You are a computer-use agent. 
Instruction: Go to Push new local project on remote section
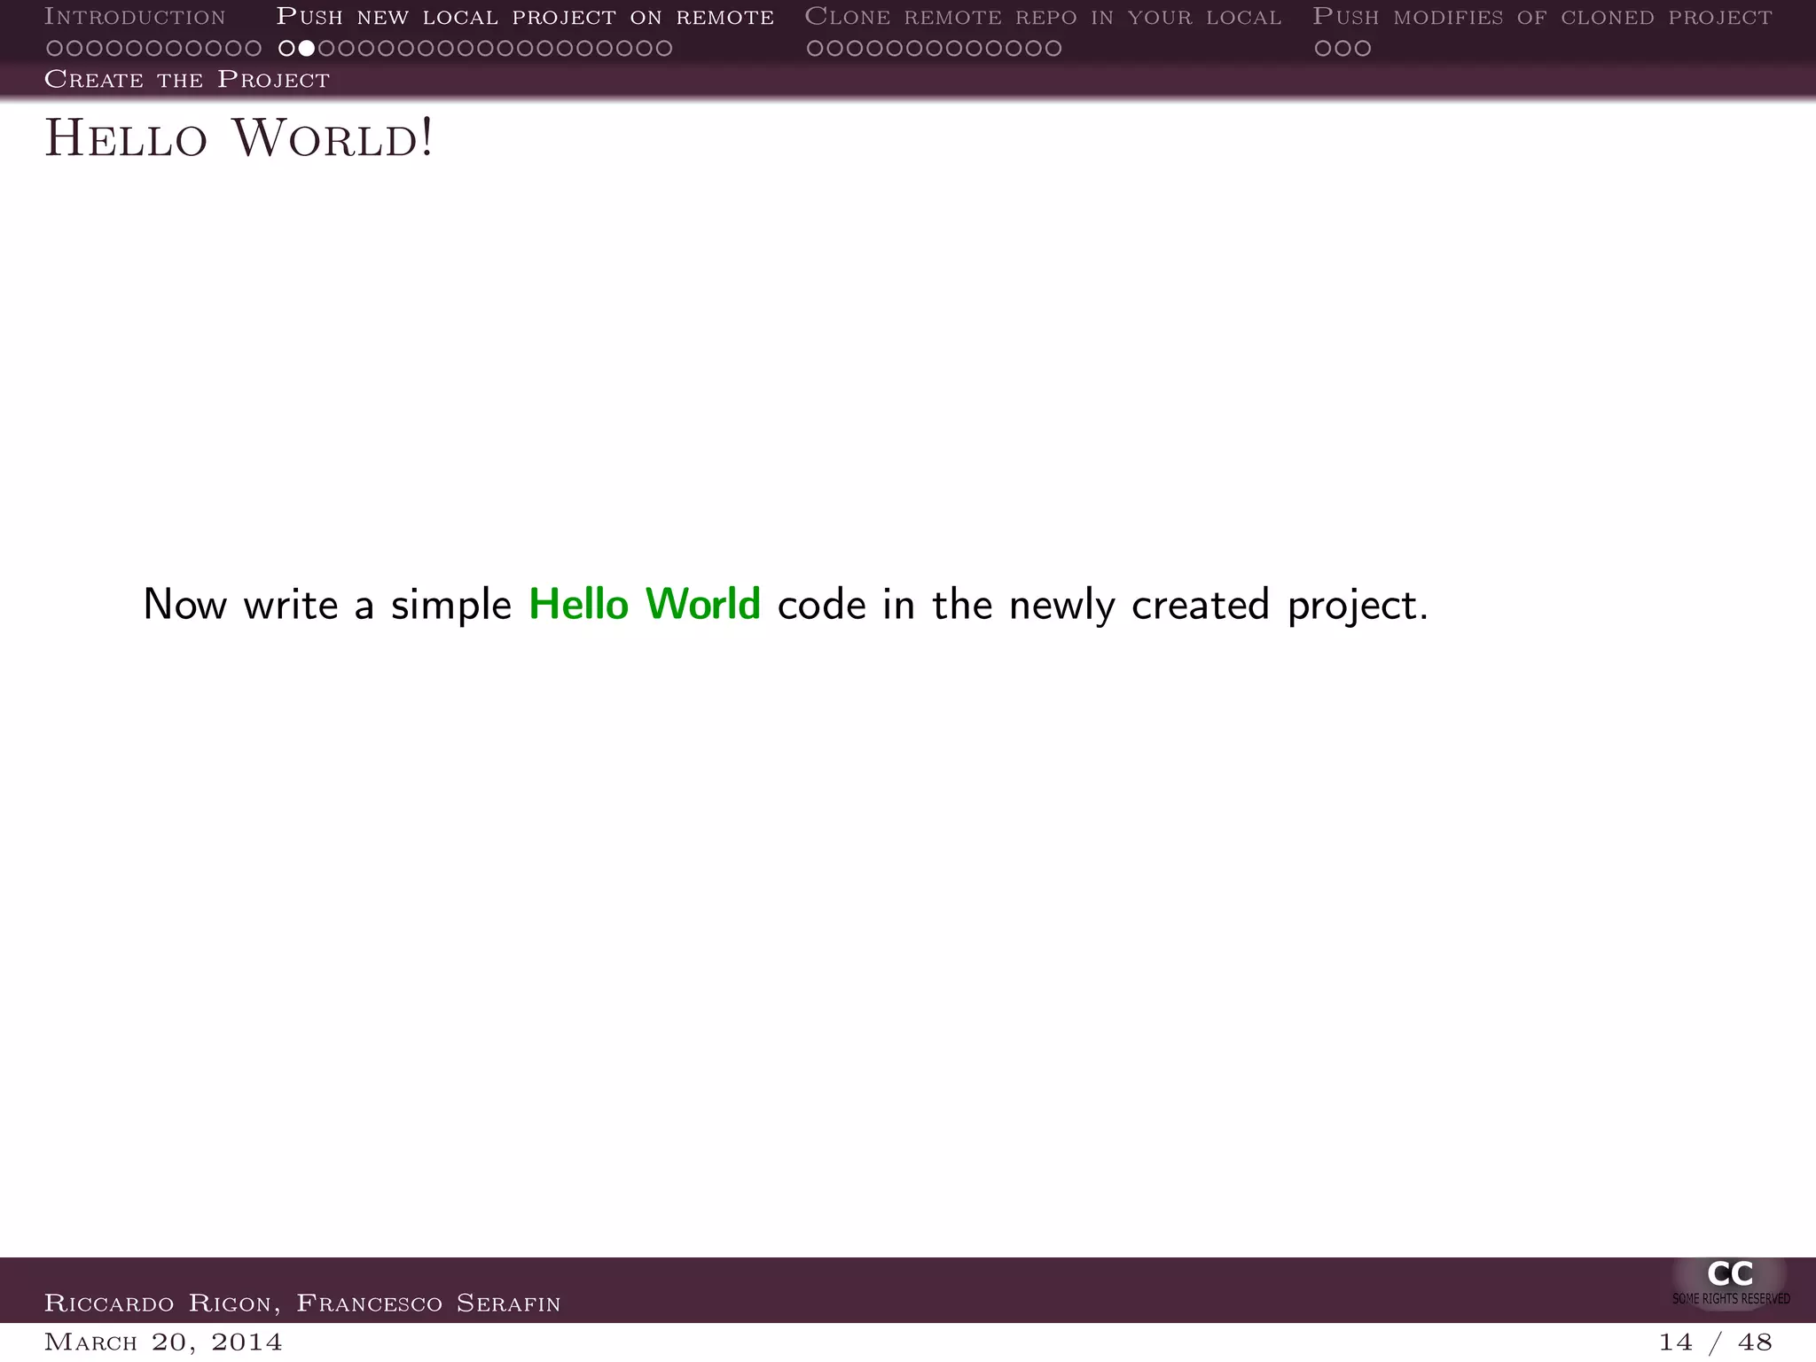pyautogui.click(x=525, y=17)
